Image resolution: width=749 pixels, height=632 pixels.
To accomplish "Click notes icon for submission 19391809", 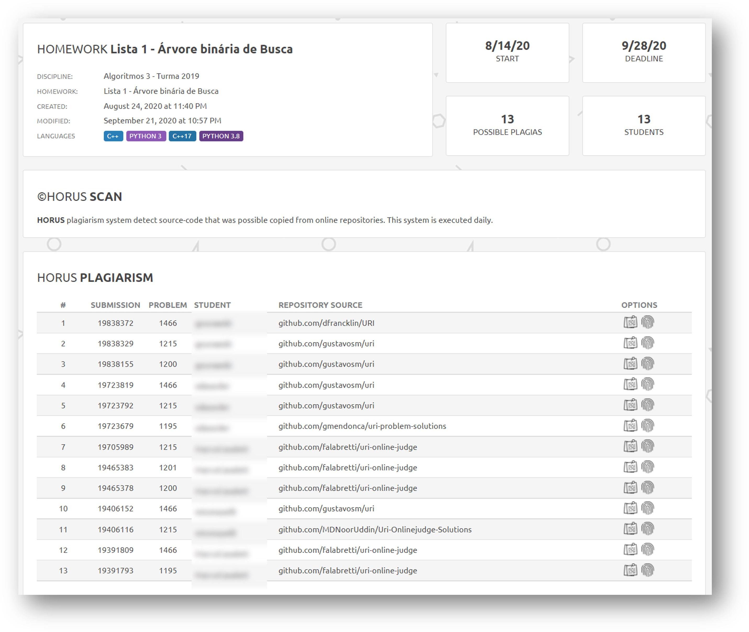I will point(630,549).
